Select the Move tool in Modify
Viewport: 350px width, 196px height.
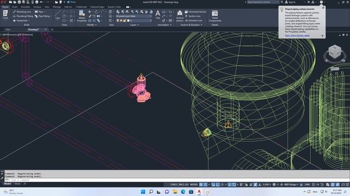click(x=90, y=12)
